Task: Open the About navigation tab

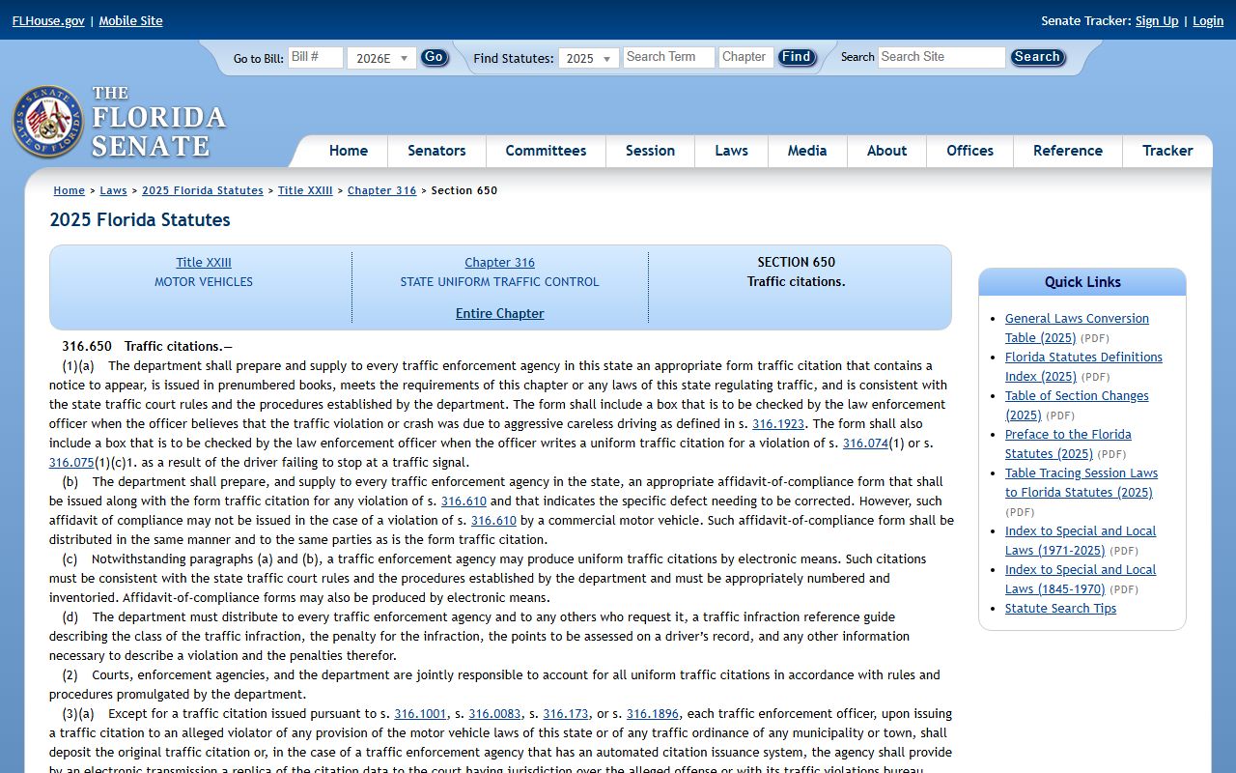Action: (886, 151)
